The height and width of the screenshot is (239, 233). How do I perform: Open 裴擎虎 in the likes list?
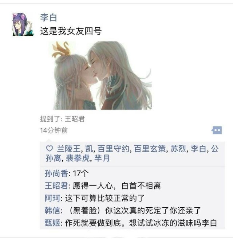(x=78, y=158)
